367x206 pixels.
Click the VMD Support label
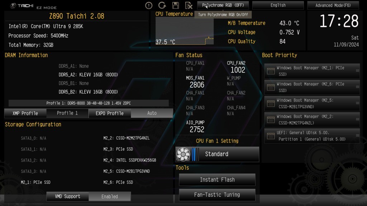click(67, 196)
